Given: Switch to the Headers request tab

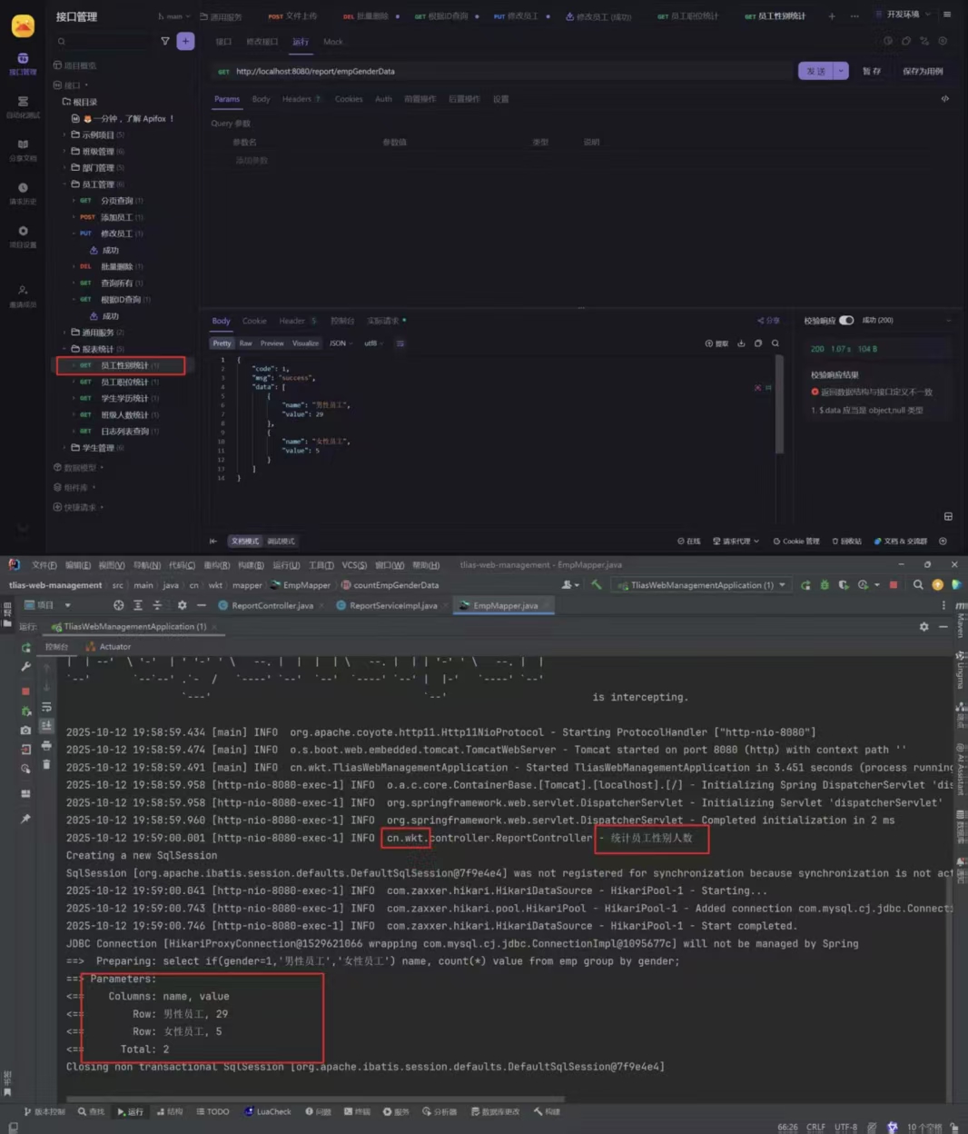Looking at the screenshot, I should pyautogui.click(x=300, y=99).
